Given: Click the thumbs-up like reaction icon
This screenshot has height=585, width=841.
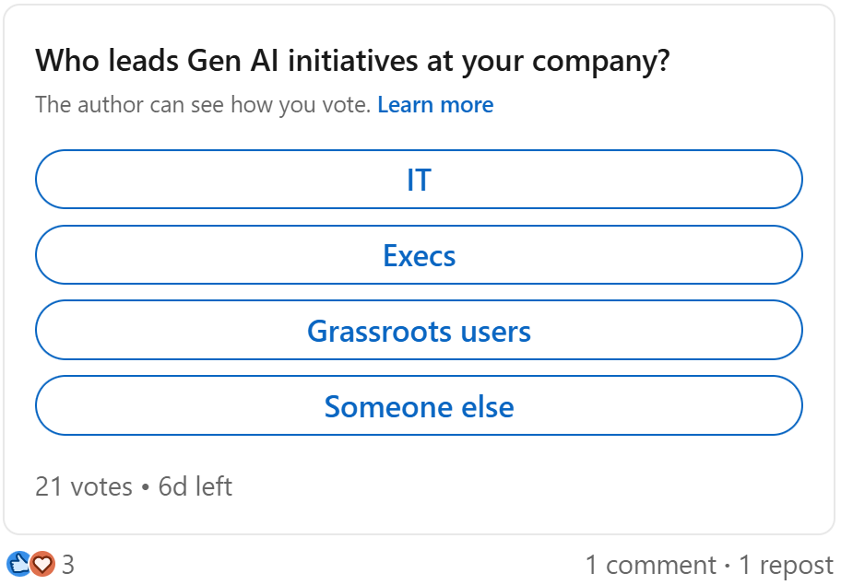Looking at the screenshot, I should (17, 565).
